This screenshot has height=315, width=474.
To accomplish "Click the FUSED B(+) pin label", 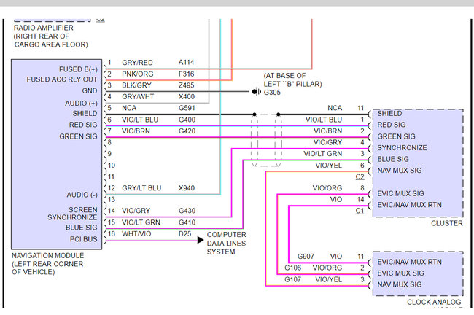I will (78, 69).
